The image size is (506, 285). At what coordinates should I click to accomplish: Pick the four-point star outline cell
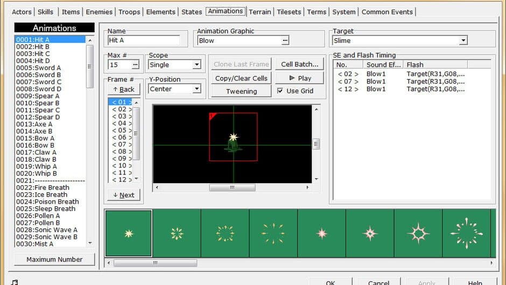pyautogui.click(x=418, y=233)
